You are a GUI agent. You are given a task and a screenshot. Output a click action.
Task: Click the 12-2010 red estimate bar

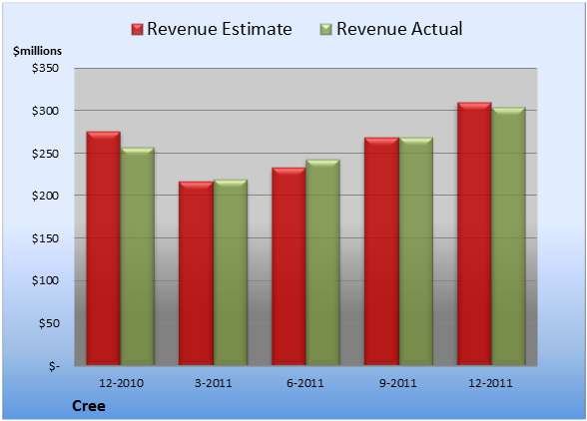104,248
